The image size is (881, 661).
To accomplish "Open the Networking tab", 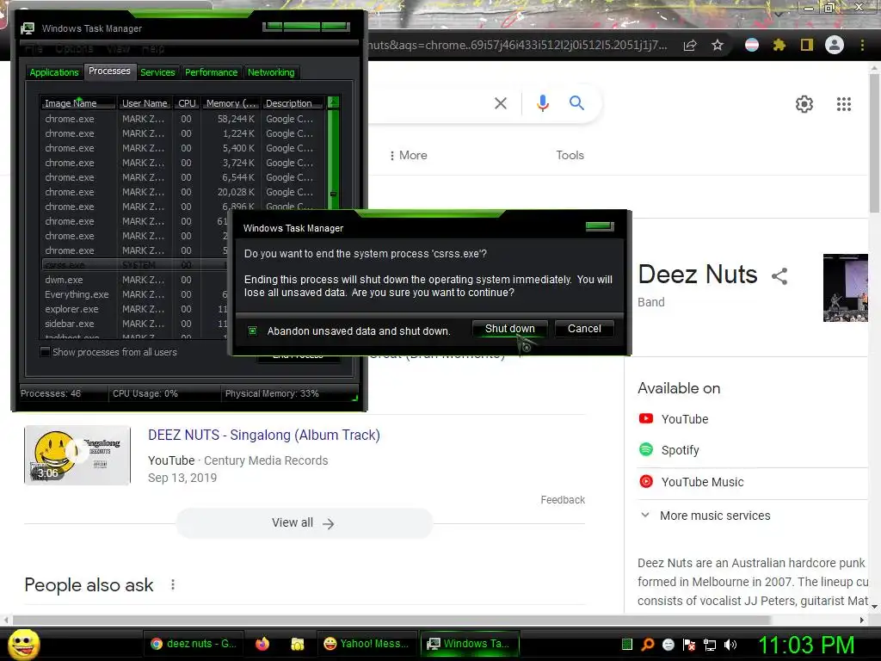I will coord(271,72).
